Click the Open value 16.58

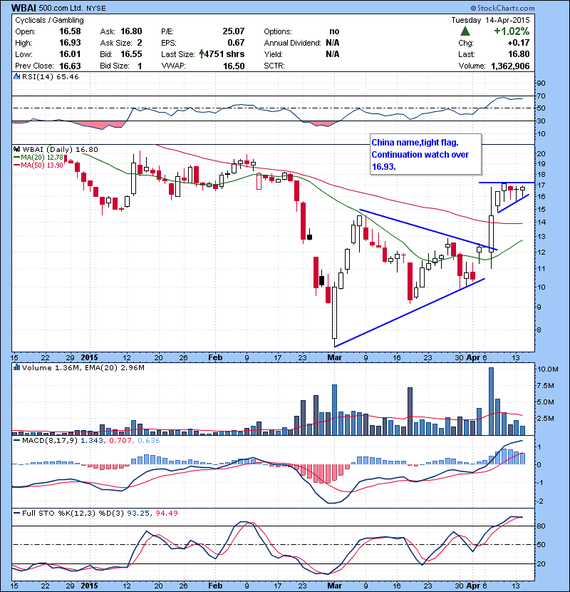[70, 31]
